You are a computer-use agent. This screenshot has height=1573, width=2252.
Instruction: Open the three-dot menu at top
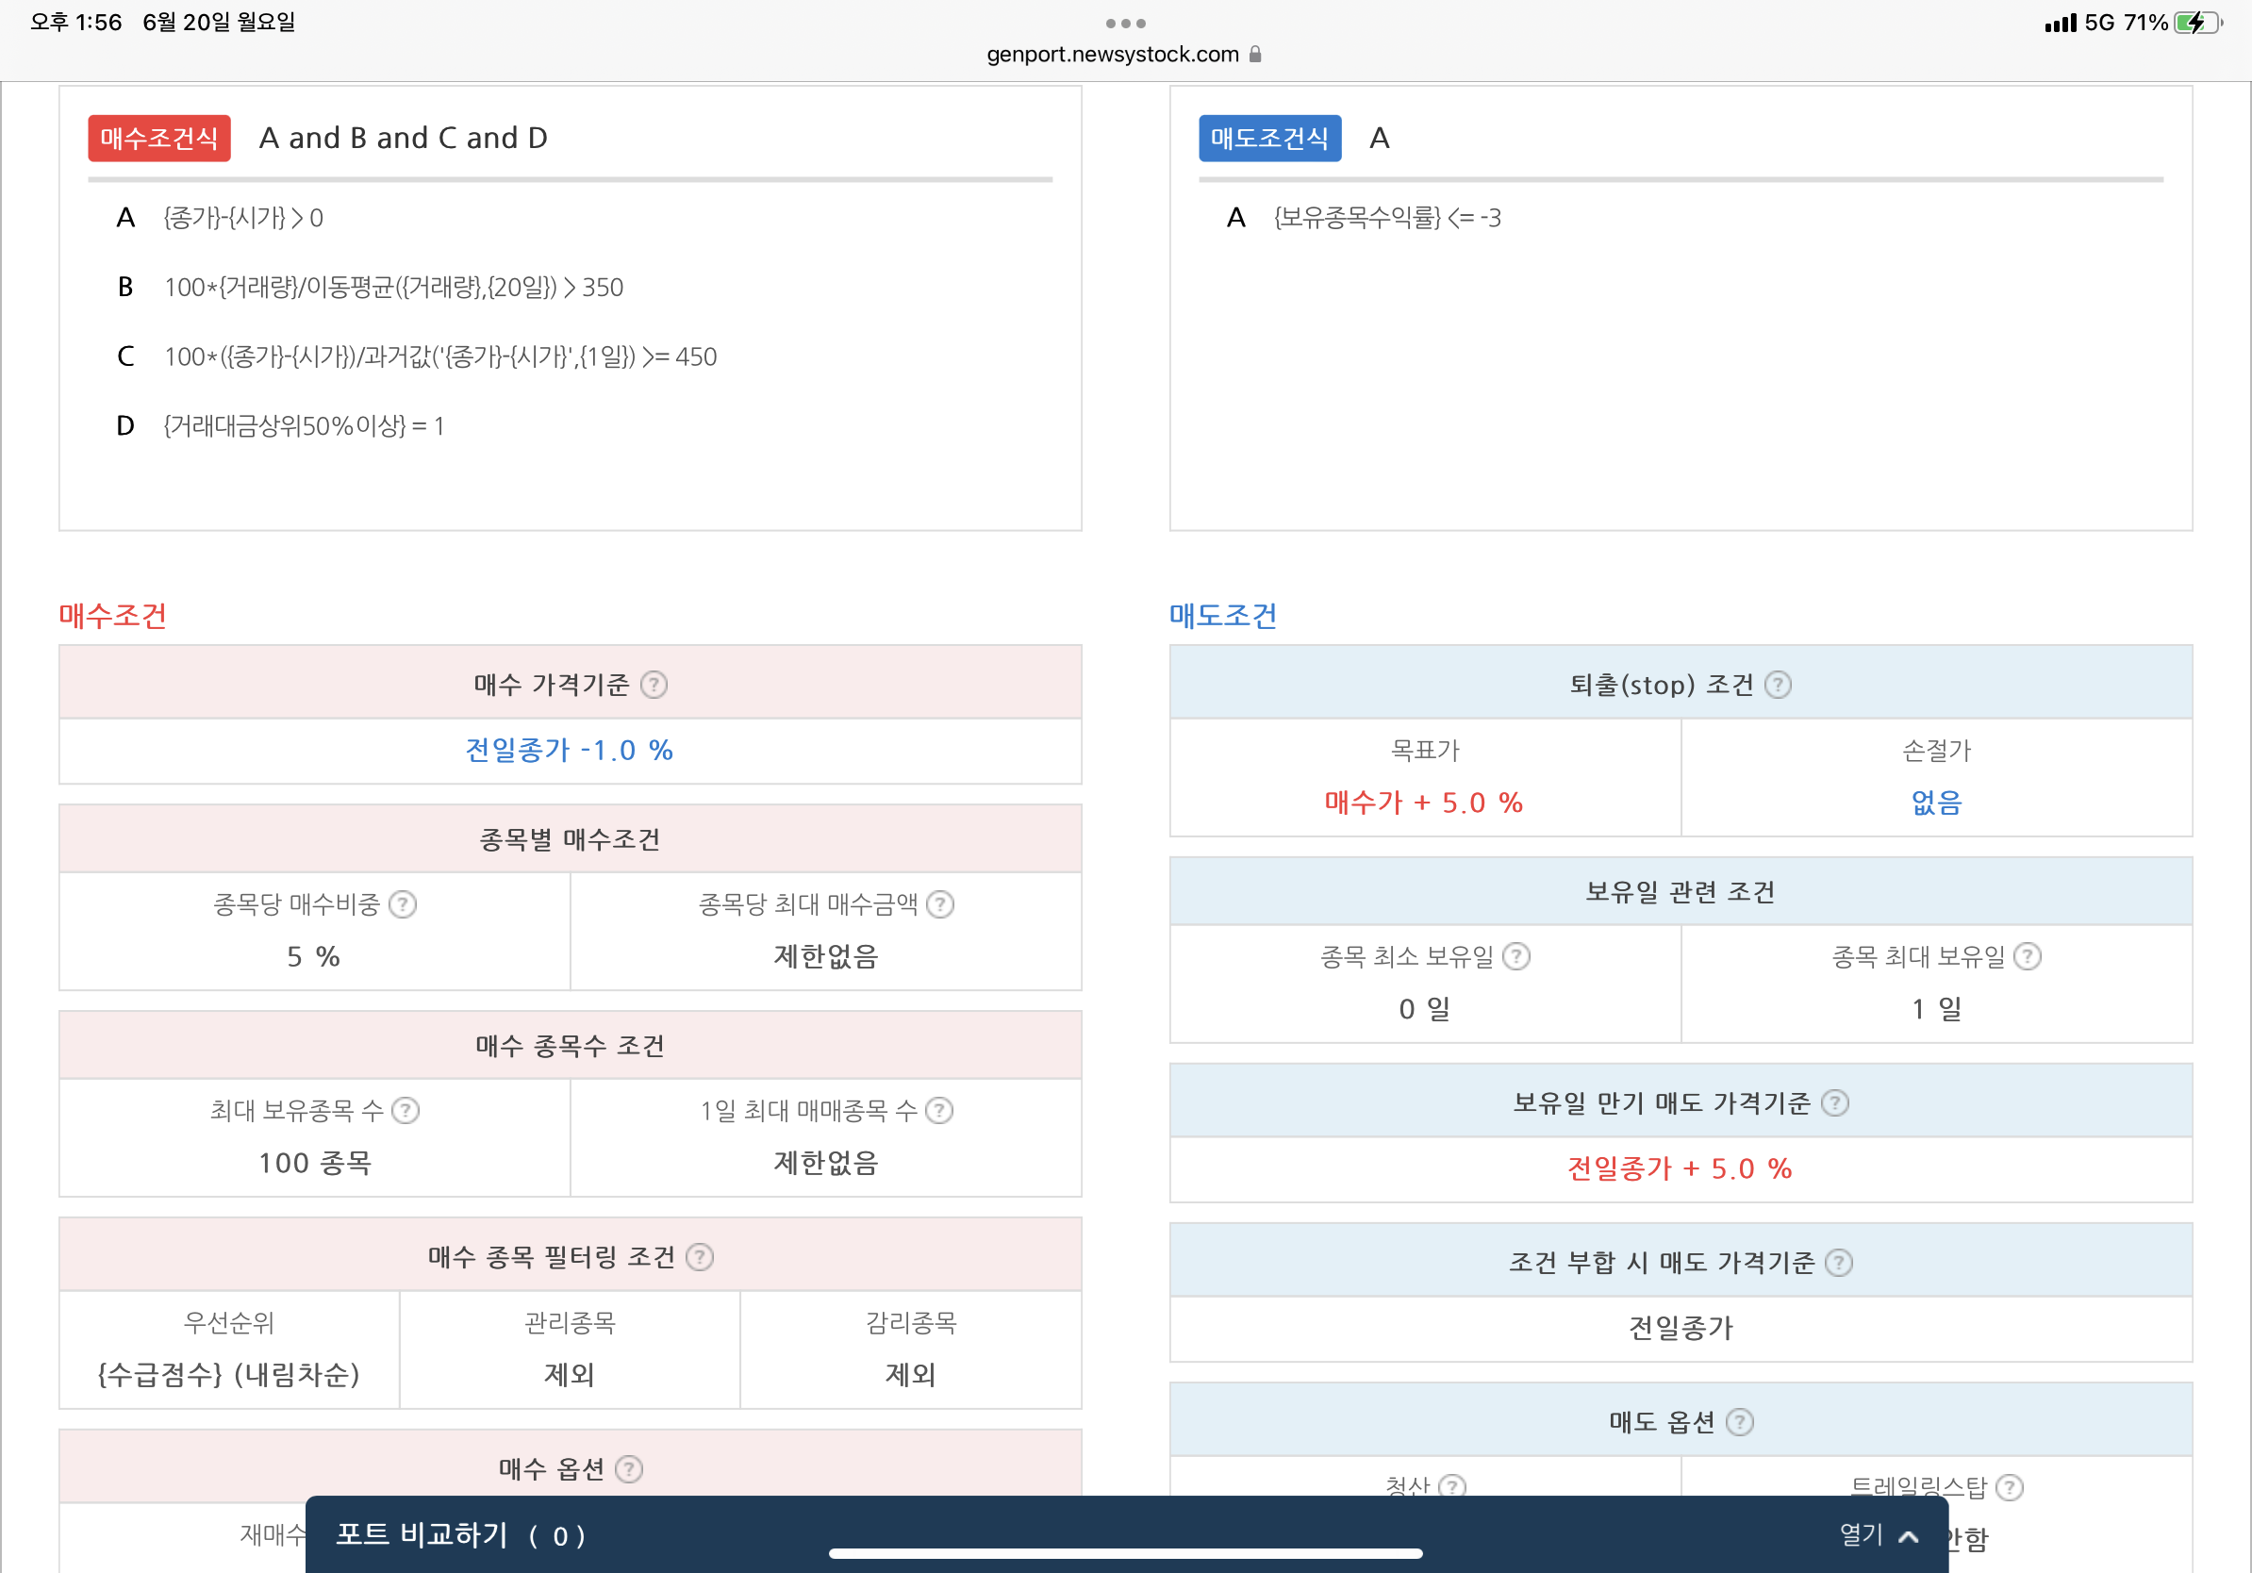1125,23
